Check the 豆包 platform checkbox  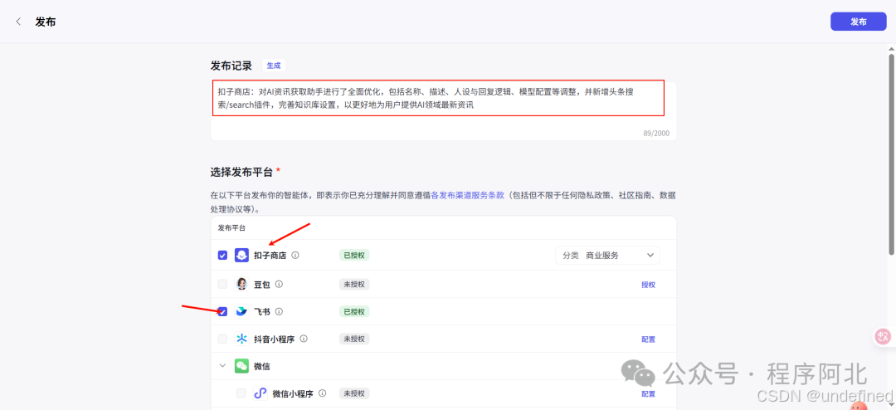(223, 284)
